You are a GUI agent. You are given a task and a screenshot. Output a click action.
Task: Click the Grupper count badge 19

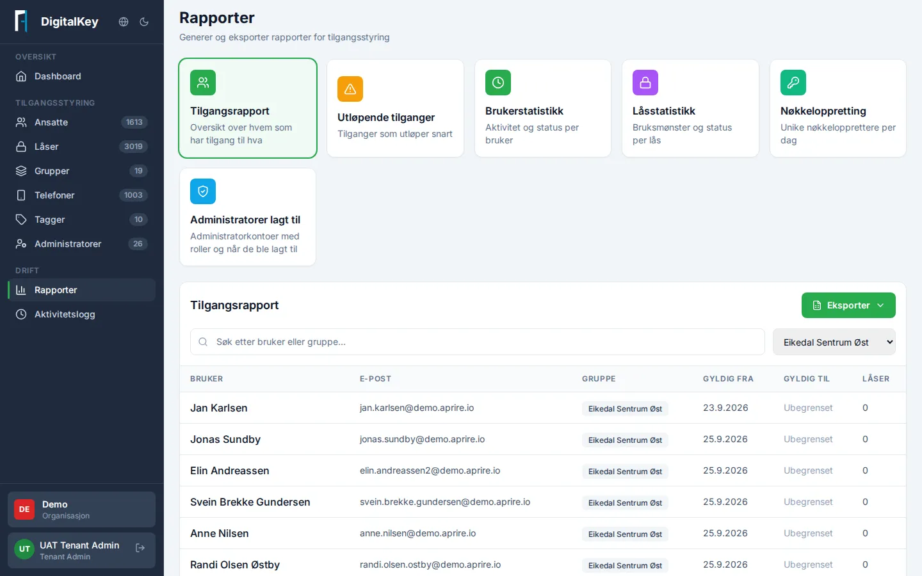pyautogui.click(x=138, y=171)
